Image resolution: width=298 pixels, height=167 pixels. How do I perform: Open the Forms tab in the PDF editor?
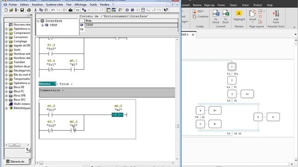(221, 5)
